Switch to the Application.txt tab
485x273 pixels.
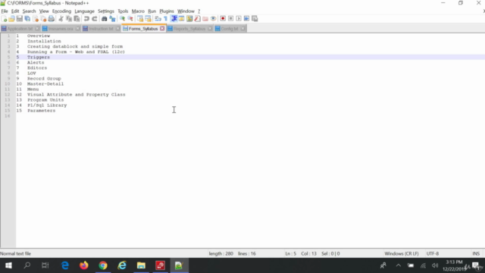pos(20,29)
